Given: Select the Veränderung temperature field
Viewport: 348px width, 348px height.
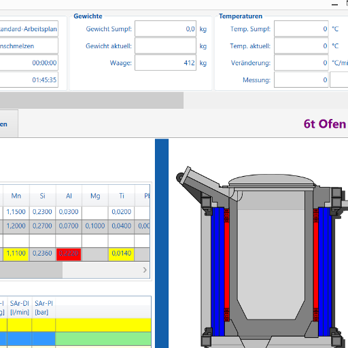Looking at the screenshot, I should pos(301,63).
